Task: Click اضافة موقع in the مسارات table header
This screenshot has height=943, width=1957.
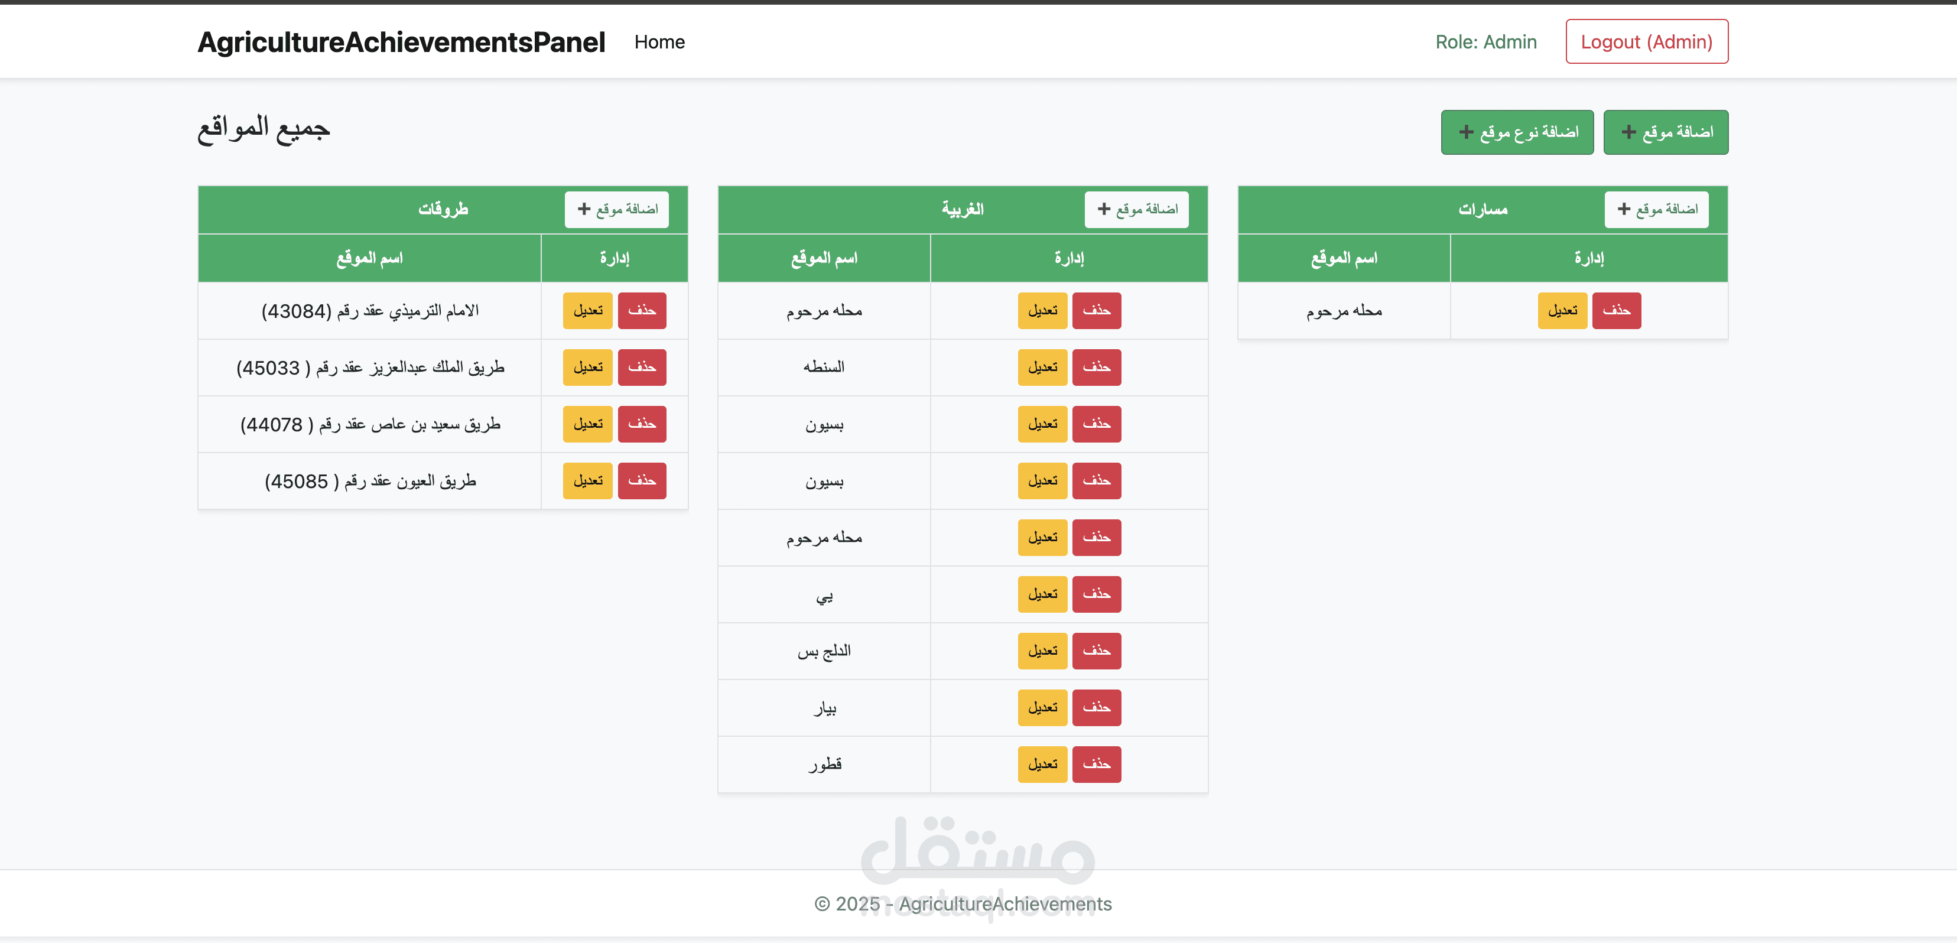Action: 1656,209
